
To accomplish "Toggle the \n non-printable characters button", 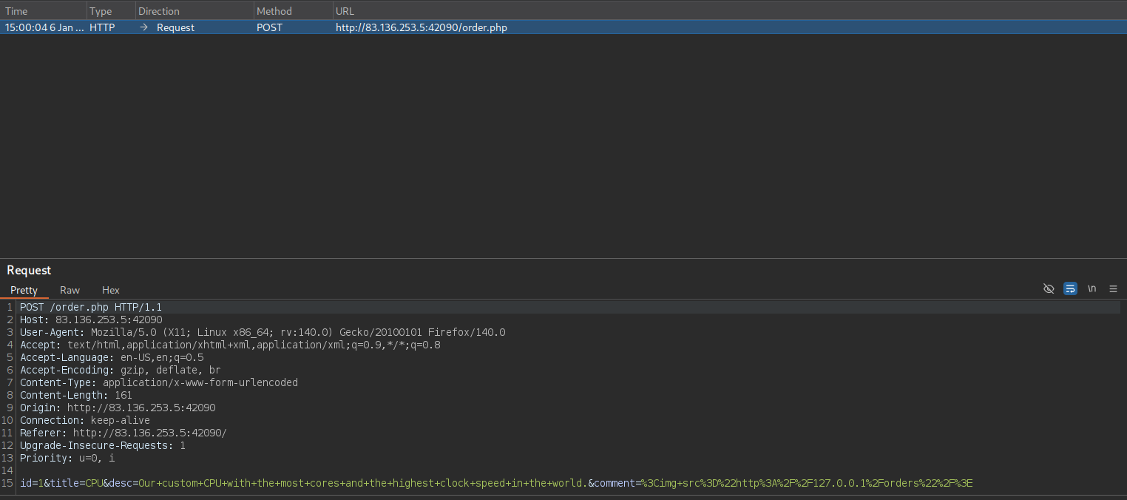I will point(1092,289).
